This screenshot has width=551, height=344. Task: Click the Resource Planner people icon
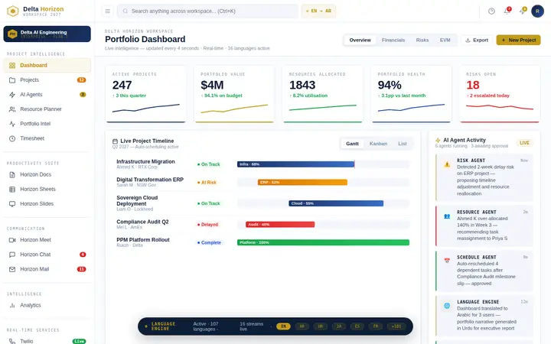coord(12,109)
